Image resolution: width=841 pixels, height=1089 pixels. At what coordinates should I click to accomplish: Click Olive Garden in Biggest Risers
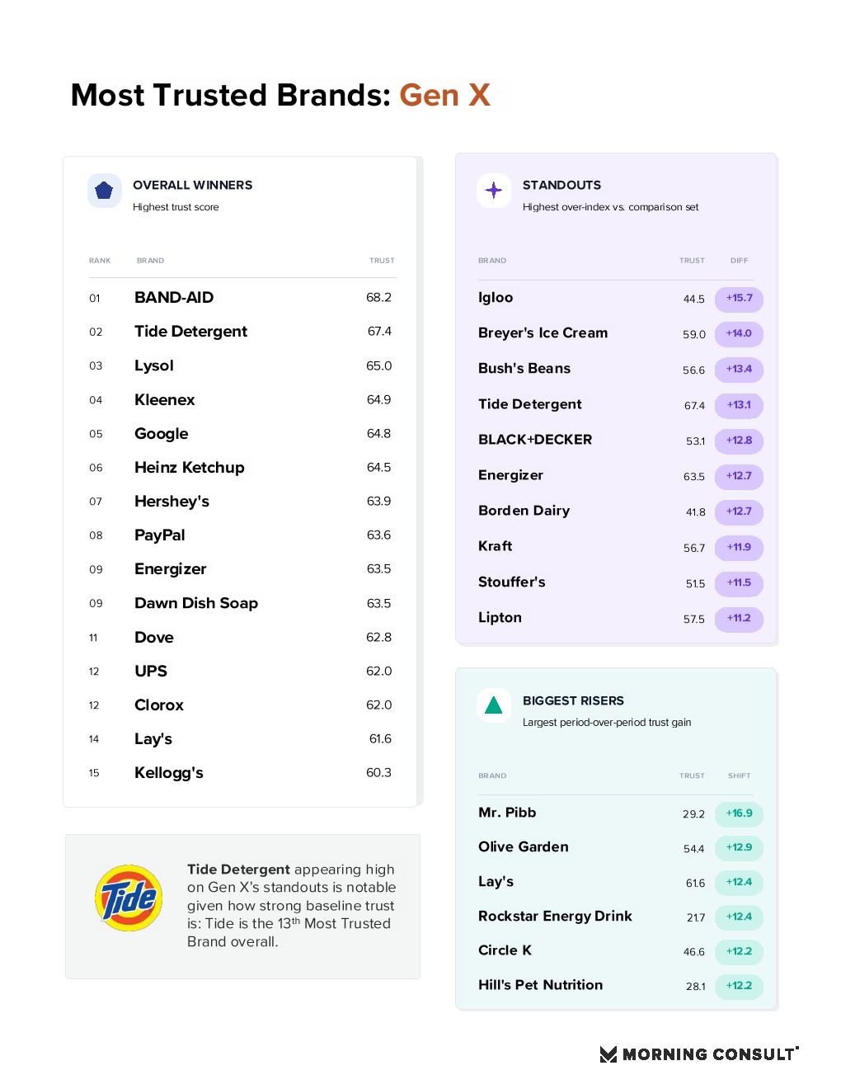[524, 847]
